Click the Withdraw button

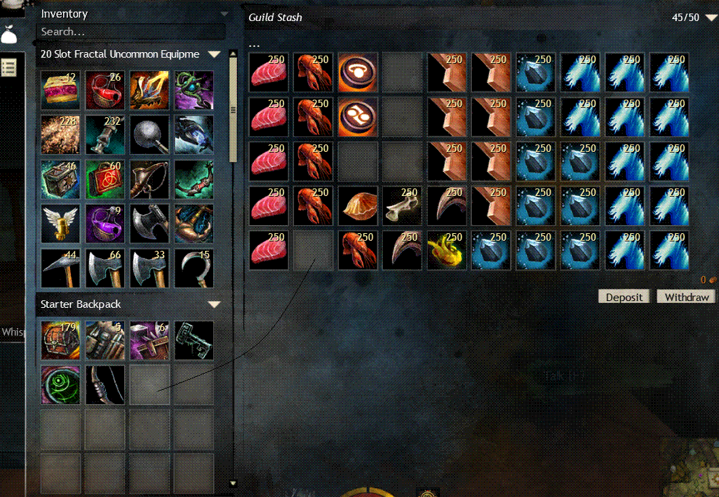[x=686, y=297]
